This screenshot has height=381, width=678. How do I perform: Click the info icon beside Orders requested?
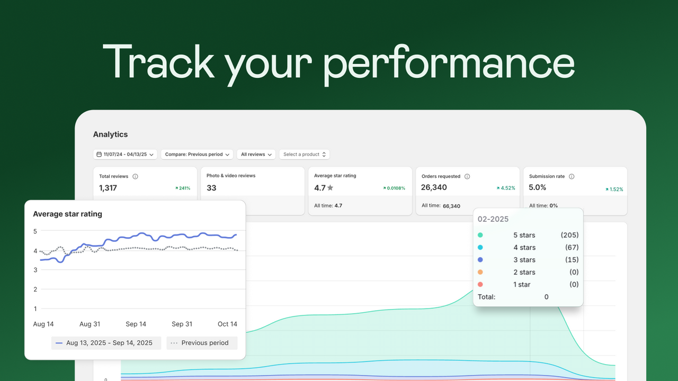tap(467, 176)
